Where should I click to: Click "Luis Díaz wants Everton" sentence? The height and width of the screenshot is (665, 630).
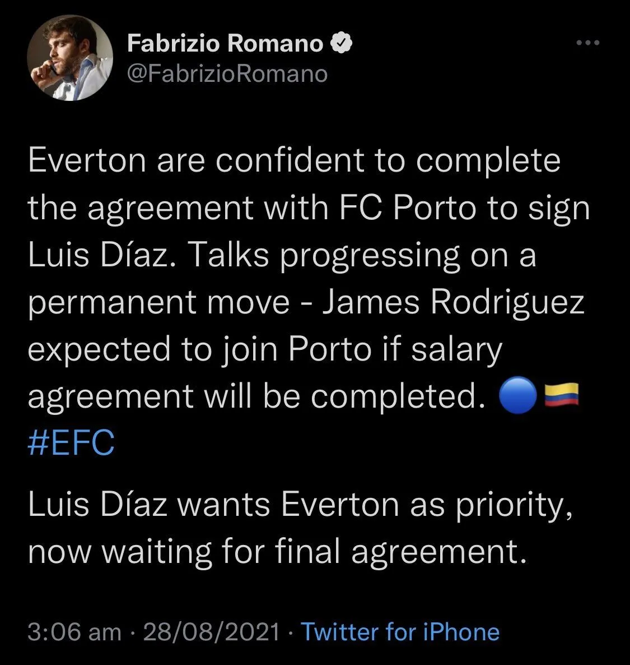(213, 504)
